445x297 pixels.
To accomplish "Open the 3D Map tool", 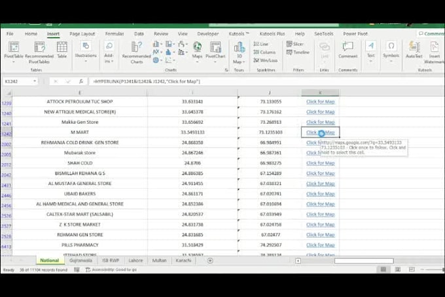I will point(238,50).
